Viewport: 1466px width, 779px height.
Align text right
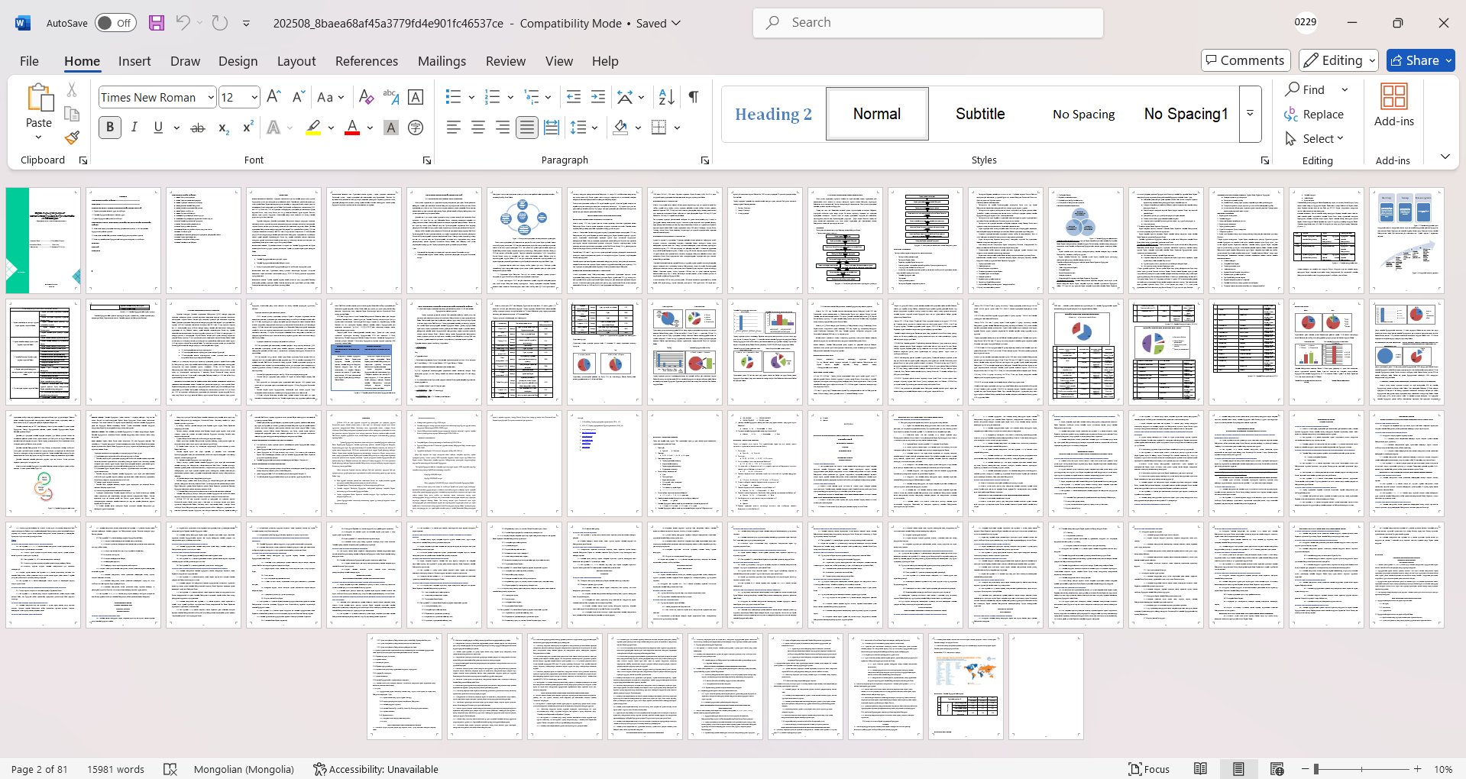tap(503, 128)
